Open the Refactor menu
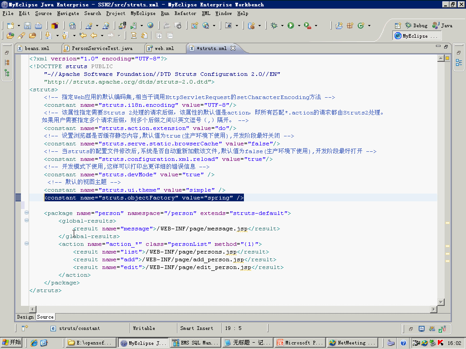 tap(185, 13)
